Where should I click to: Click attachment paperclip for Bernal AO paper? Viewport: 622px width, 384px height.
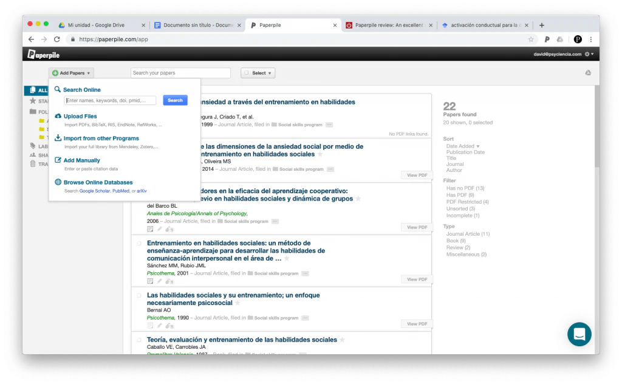[169, 326]
